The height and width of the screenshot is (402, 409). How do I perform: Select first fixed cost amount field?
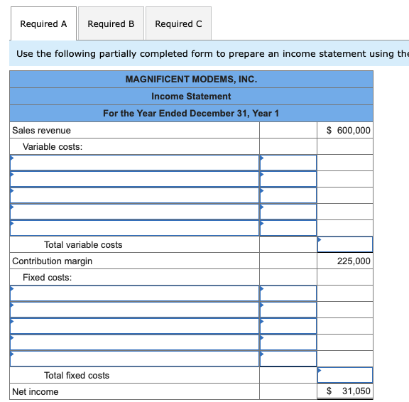pyautogui.click(x=288, y=293)
